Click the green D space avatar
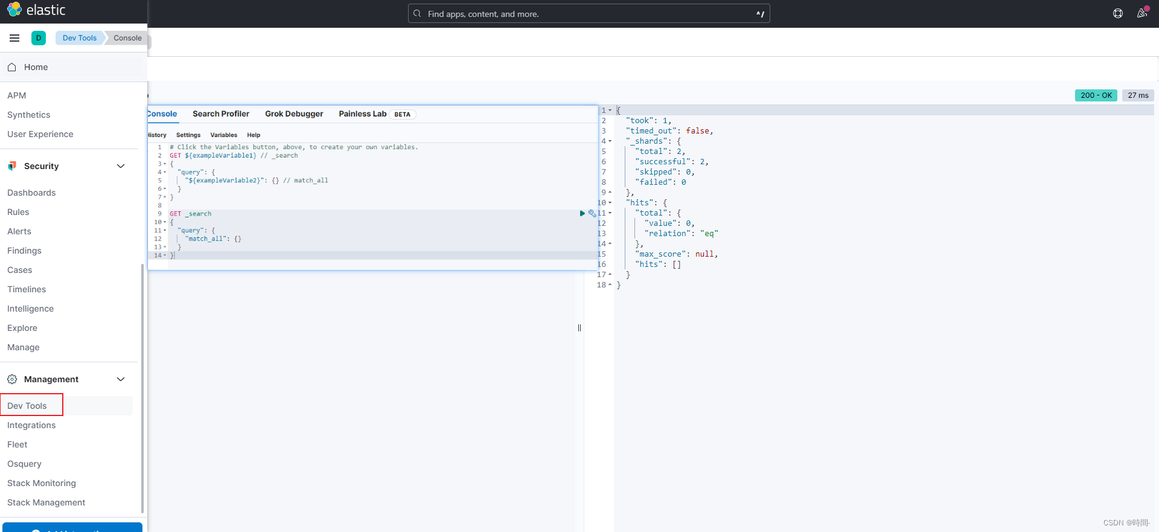Screen dimensions: 1159x532 (39, 38)
